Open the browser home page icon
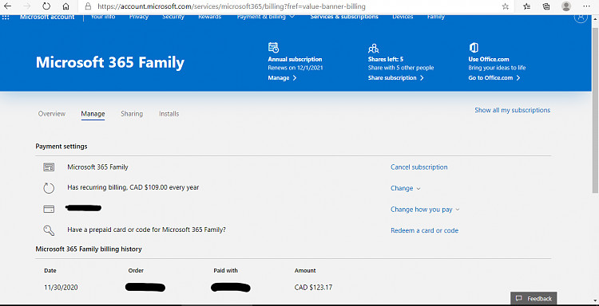599x306 pixels. pyautogui.click(x=65, y=6)
